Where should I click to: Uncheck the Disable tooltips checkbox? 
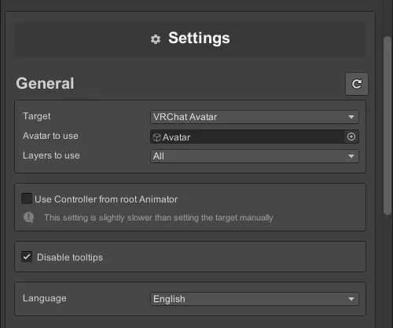click(27, 257)
